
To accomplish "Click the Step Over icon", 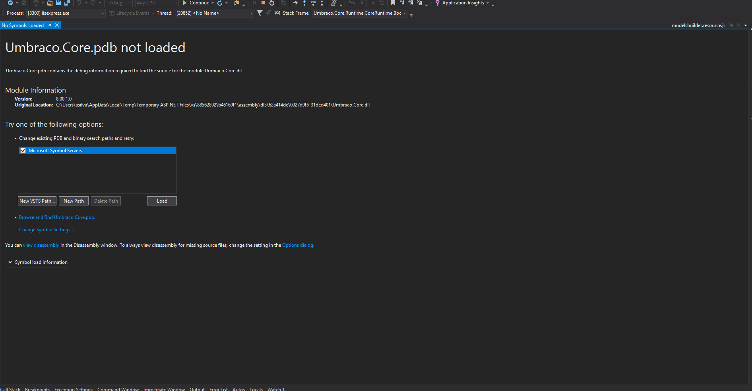I will point(313,3).
